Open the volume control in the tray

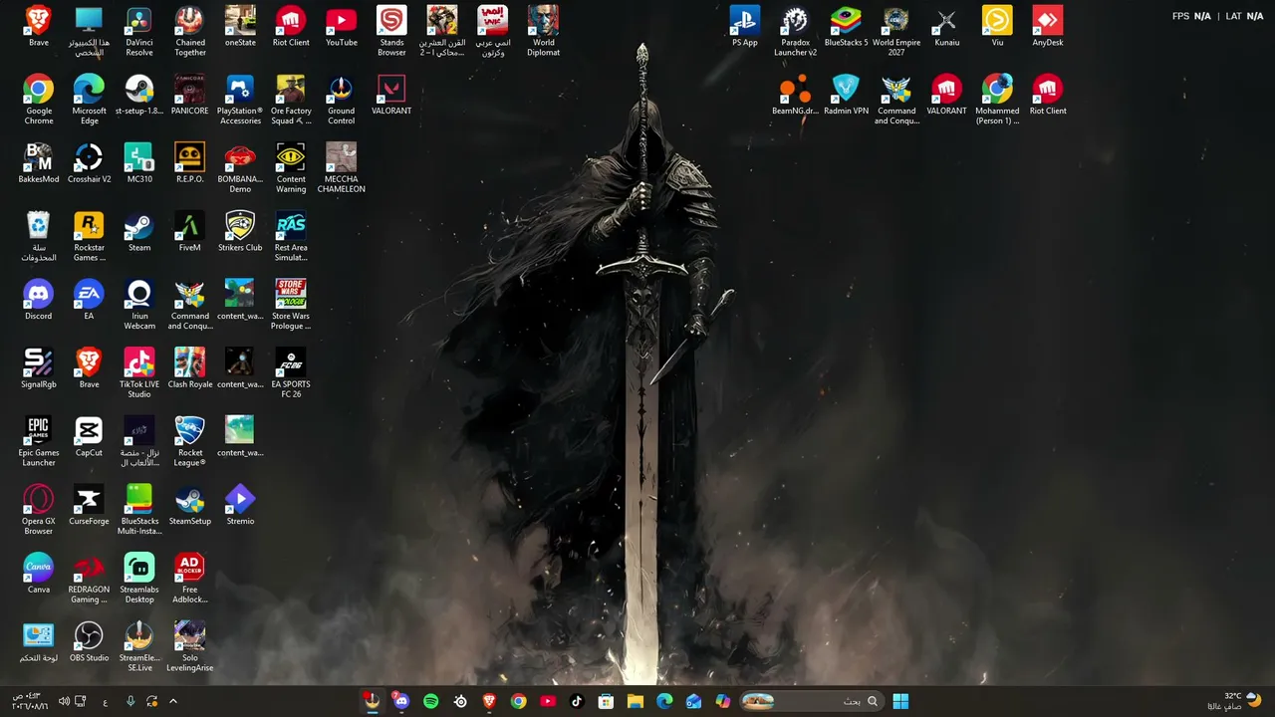pos(64,701)
